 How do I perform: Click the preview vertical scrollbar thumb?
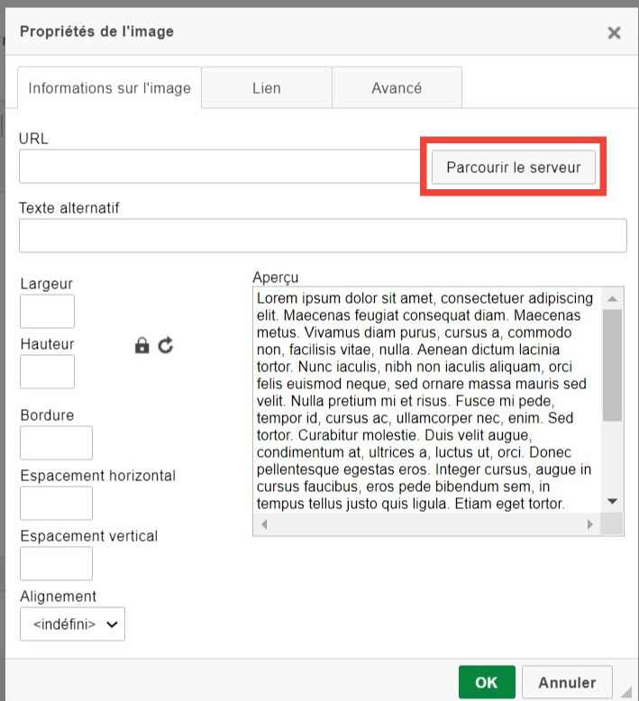[612, 365]
